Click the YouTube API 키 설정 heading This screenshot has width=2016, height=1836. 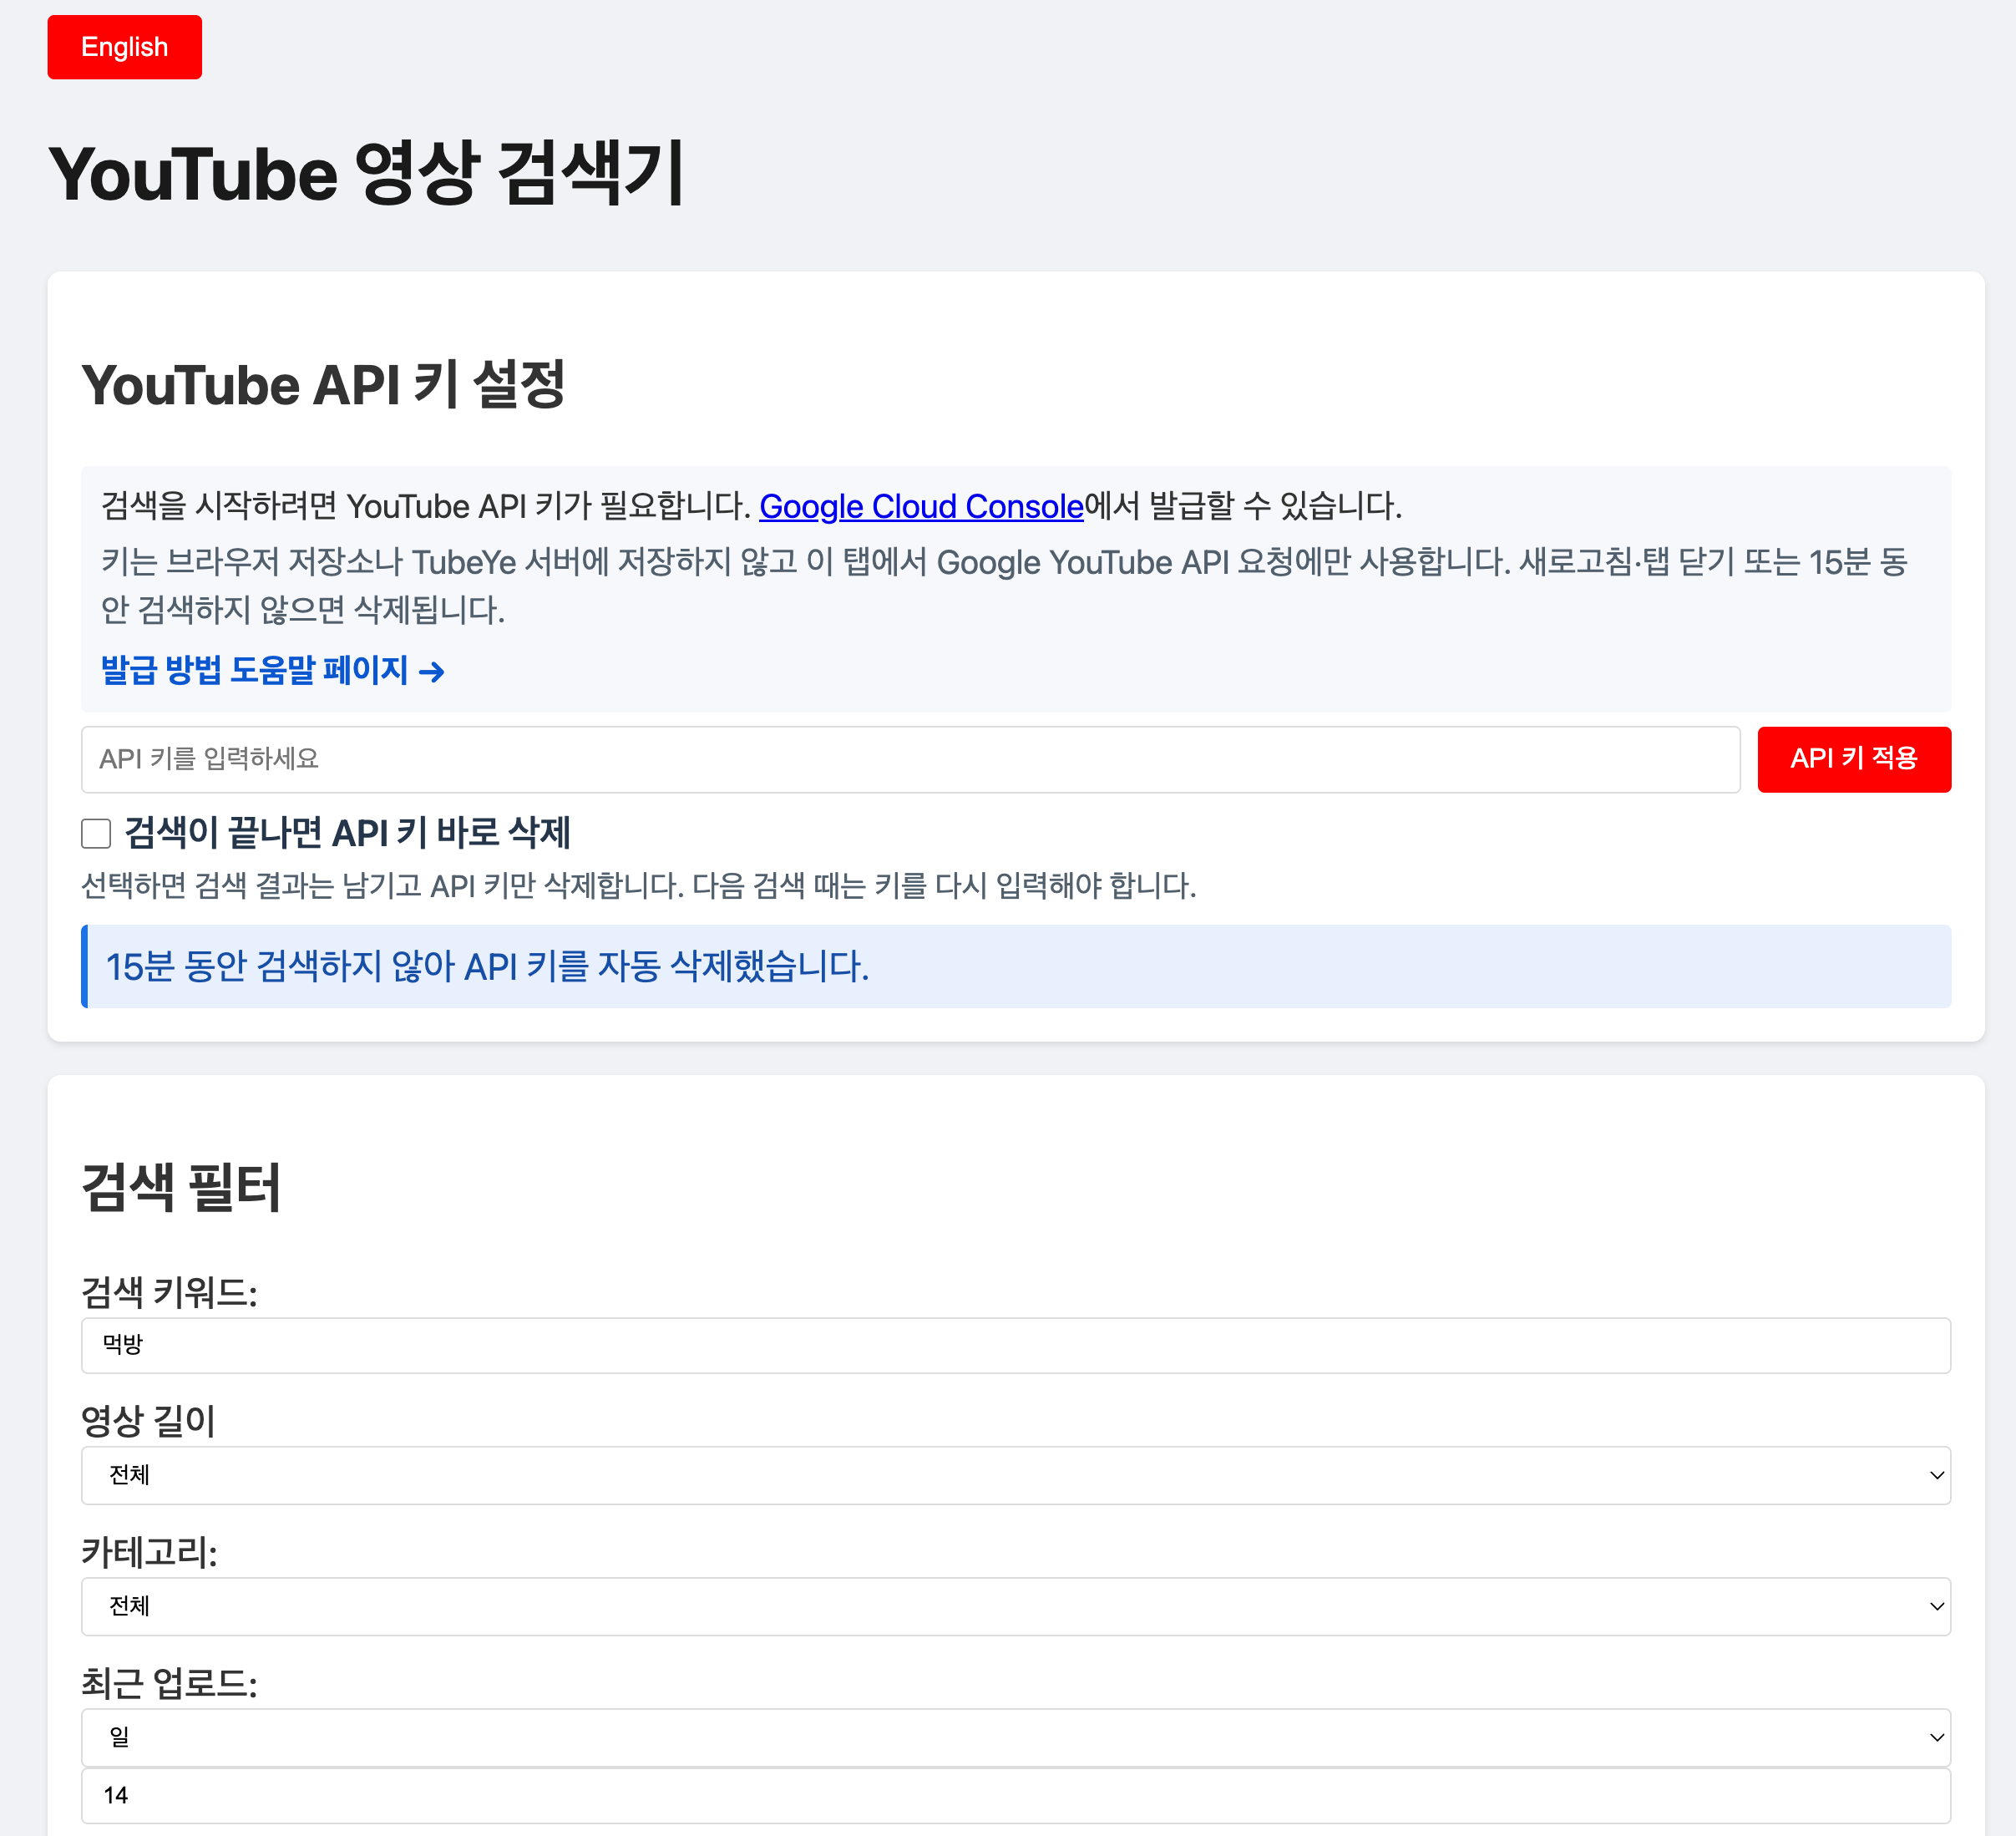click(324, 385)
